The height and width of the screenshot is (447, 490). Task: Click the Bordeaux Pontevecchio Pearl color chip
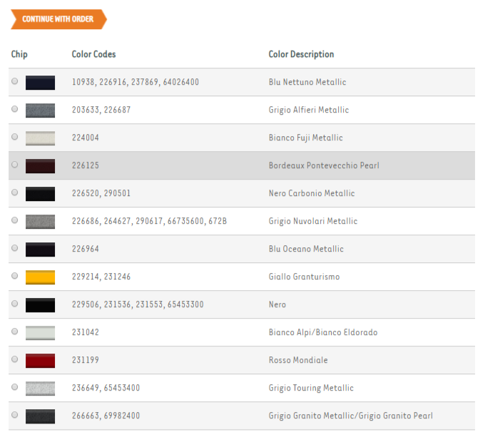(40, 165)
